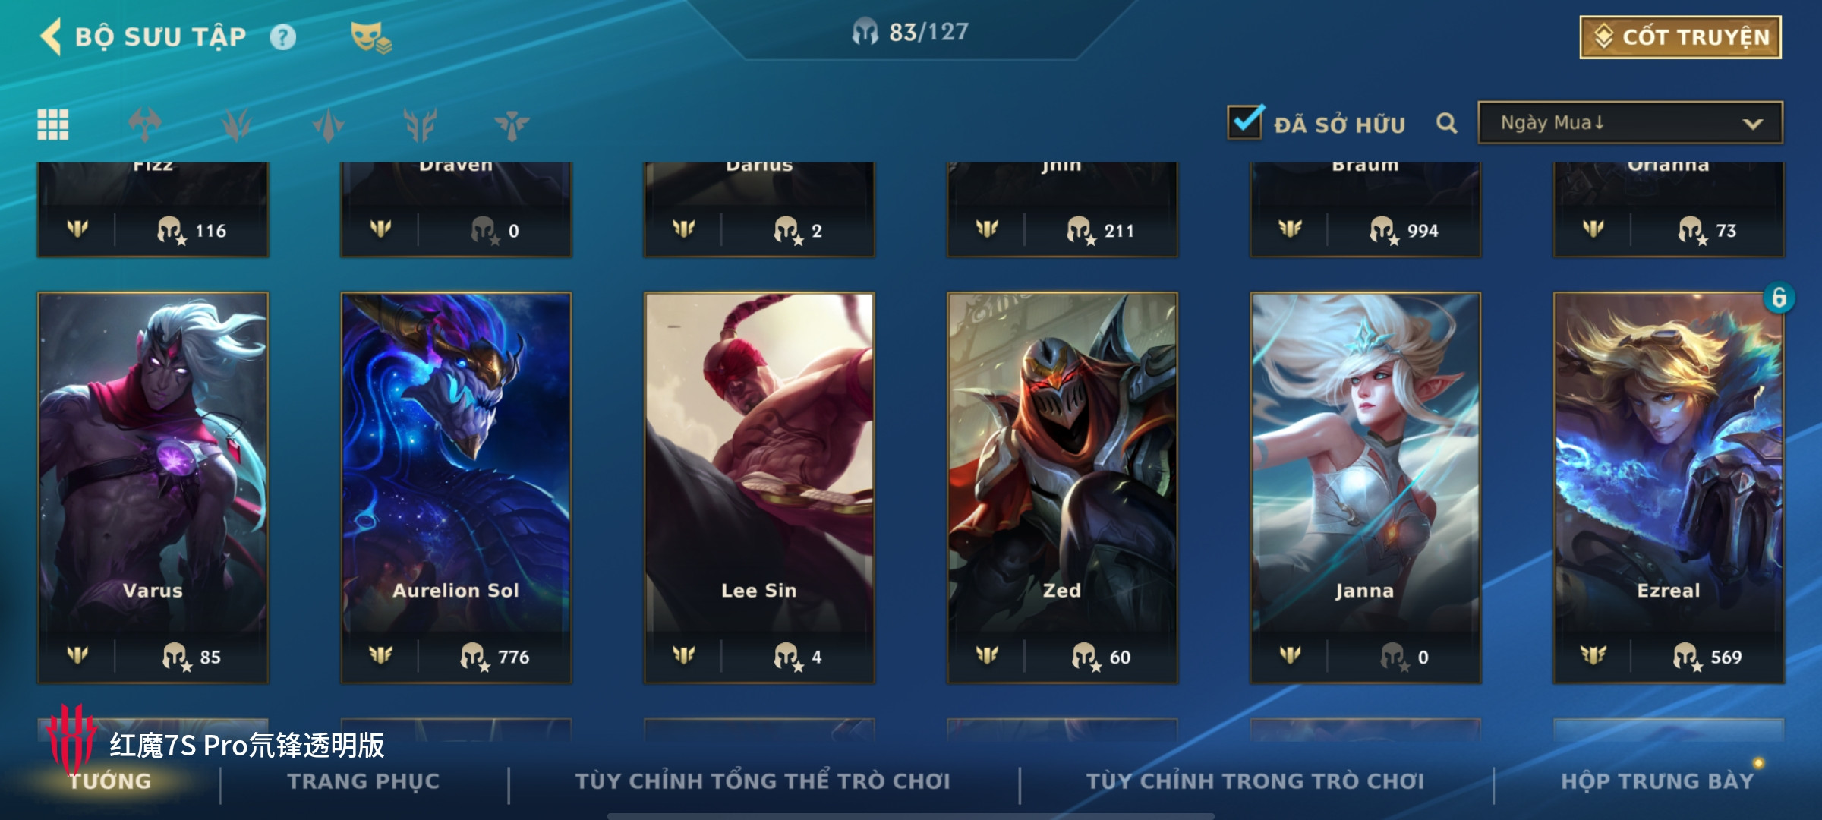The width and height of the screenshot is (1822, 820).
Task: Expand the Ngày Mua sort dropdown
Action: [1630, 122]
